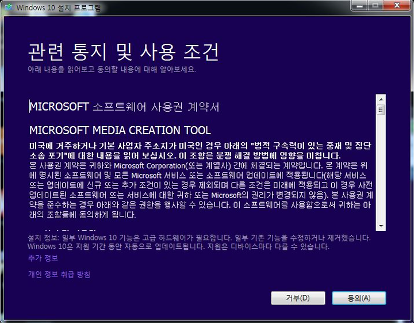
Task: Open the 추가 정보 link
Action: [43, 258]
